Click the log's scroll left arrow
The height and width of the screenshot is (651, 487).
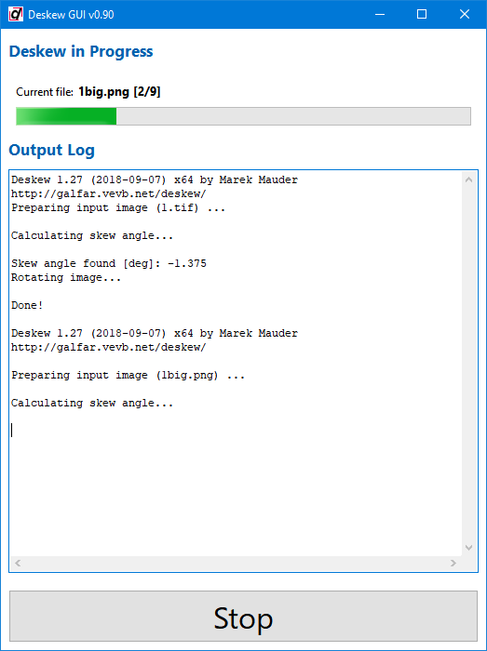pyautogui.click(x=18, y=564)
